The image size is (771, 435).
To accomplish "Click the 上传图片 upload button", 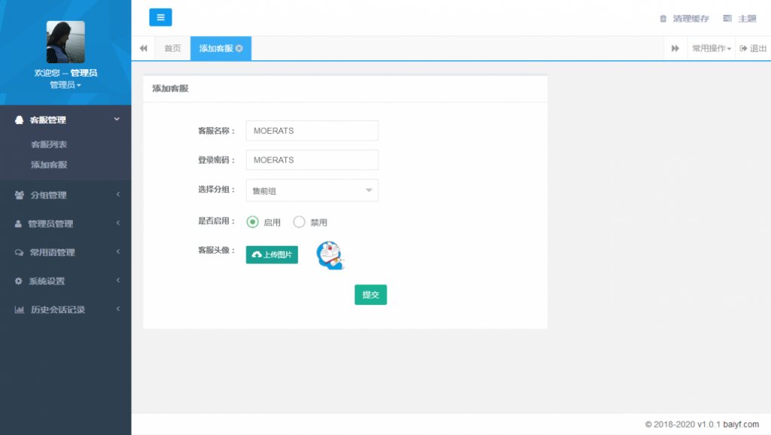I will pos(271,255).
